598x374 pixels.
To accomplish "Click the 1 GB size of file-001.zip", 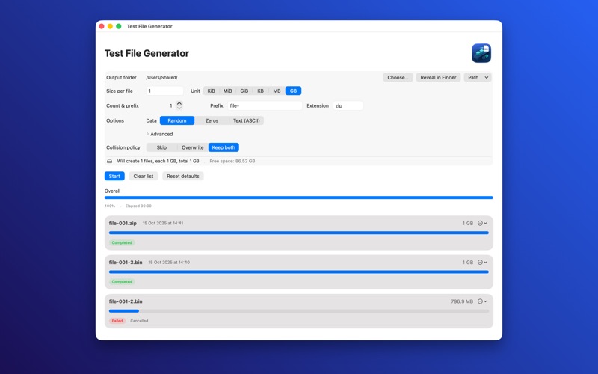I will click(x=468, y=223).
